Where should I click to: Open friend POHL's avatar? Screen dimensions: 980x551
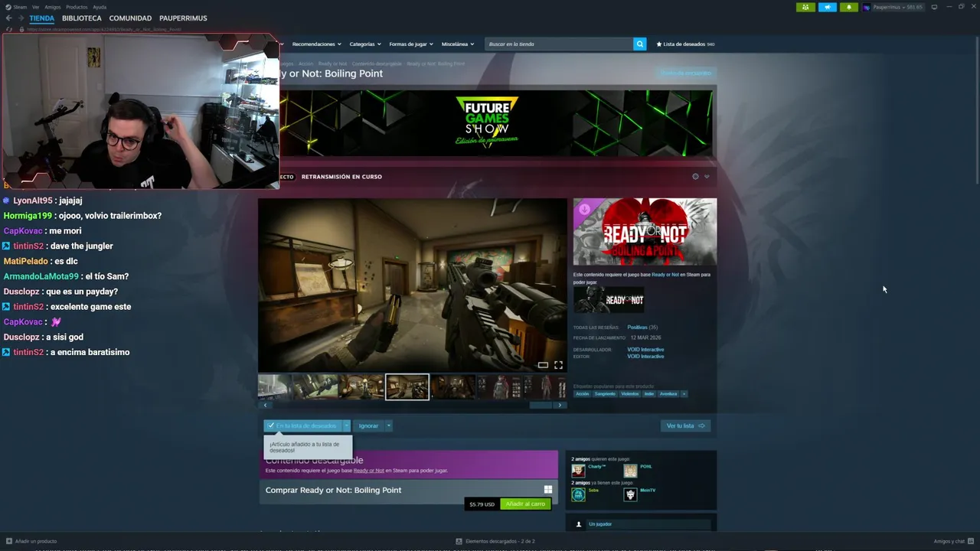[630, 471]
